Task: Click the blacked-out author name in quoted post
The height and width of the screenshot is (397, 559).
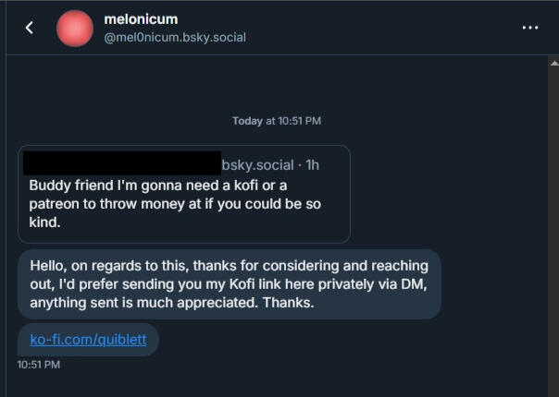Action: tap(121, 164)
